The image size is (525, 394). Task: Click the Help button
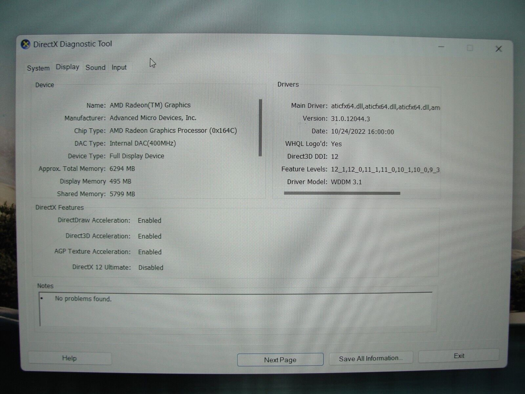pos(70,358)
